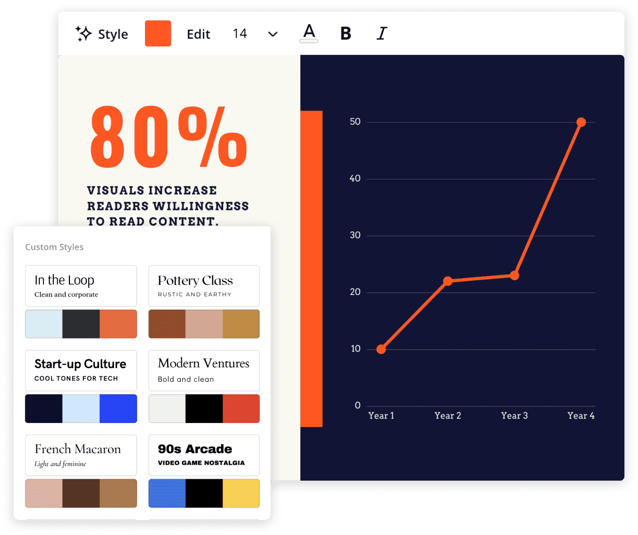The image size is (638, 535).
Task: Toggle bold formatting with the B icon
Action: 346,33
